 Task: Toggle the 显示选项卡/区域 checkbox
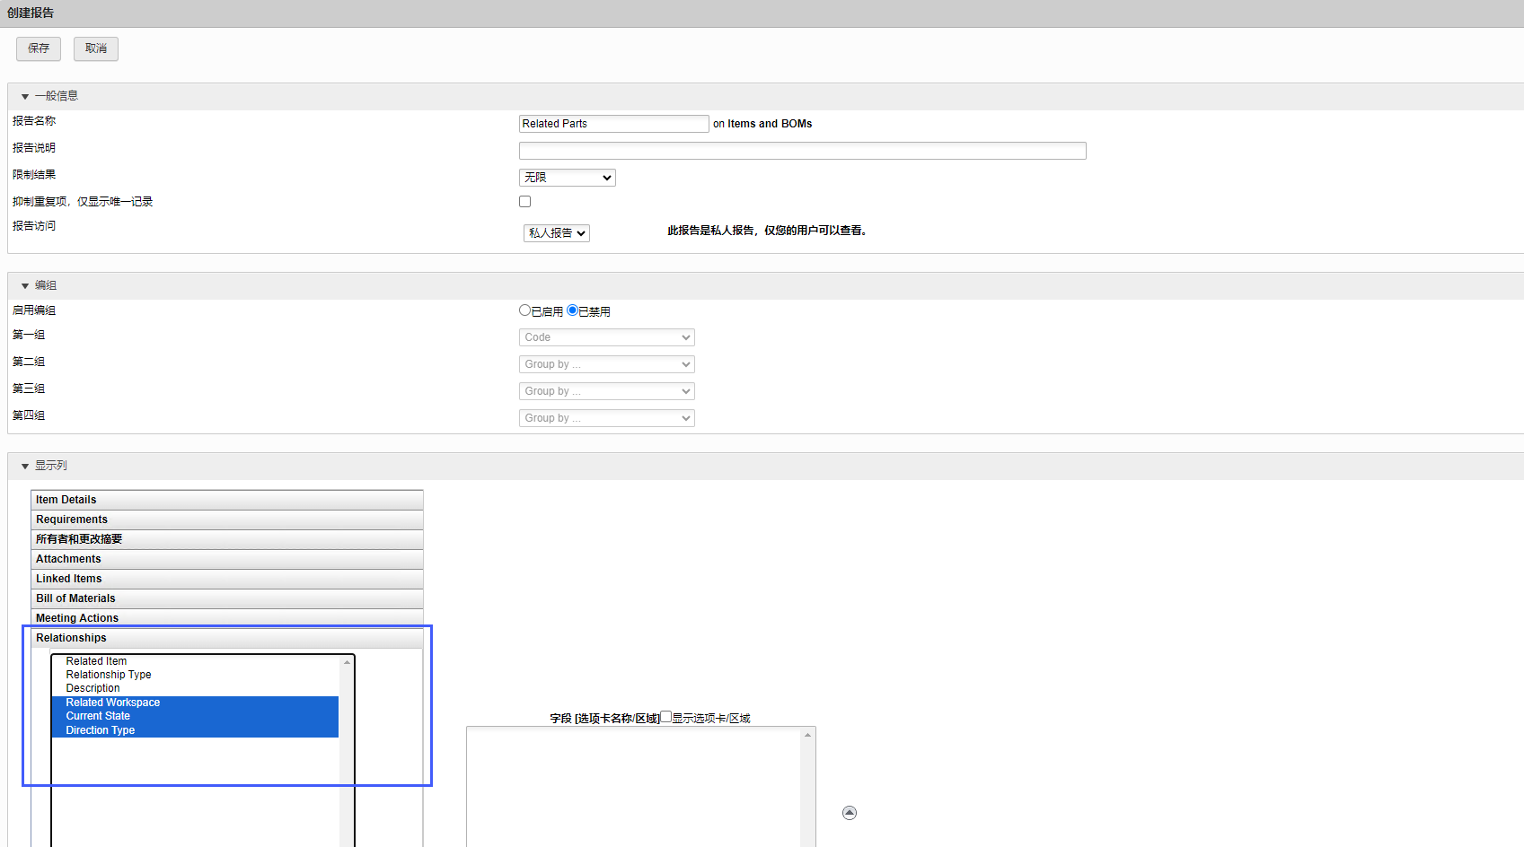(665, 717)
